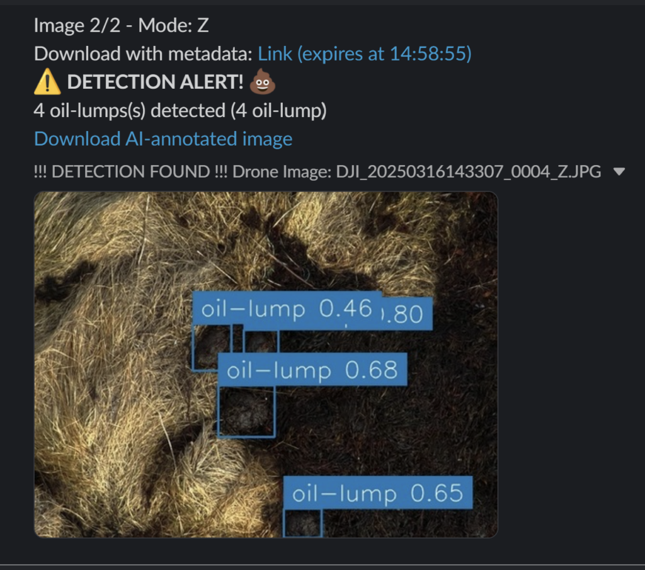Click the !!! DETECTION FOUND !!! caption text

tap(130, 171)
